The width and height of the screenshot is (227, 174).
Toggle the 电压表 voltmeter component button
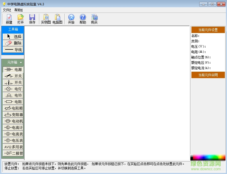(13, 140)
